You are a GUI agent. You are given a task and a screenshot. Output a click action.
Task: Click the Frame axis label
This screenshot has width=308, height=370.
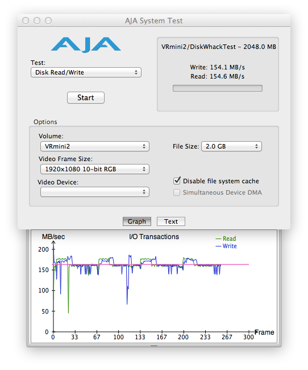tap(264, 332)
